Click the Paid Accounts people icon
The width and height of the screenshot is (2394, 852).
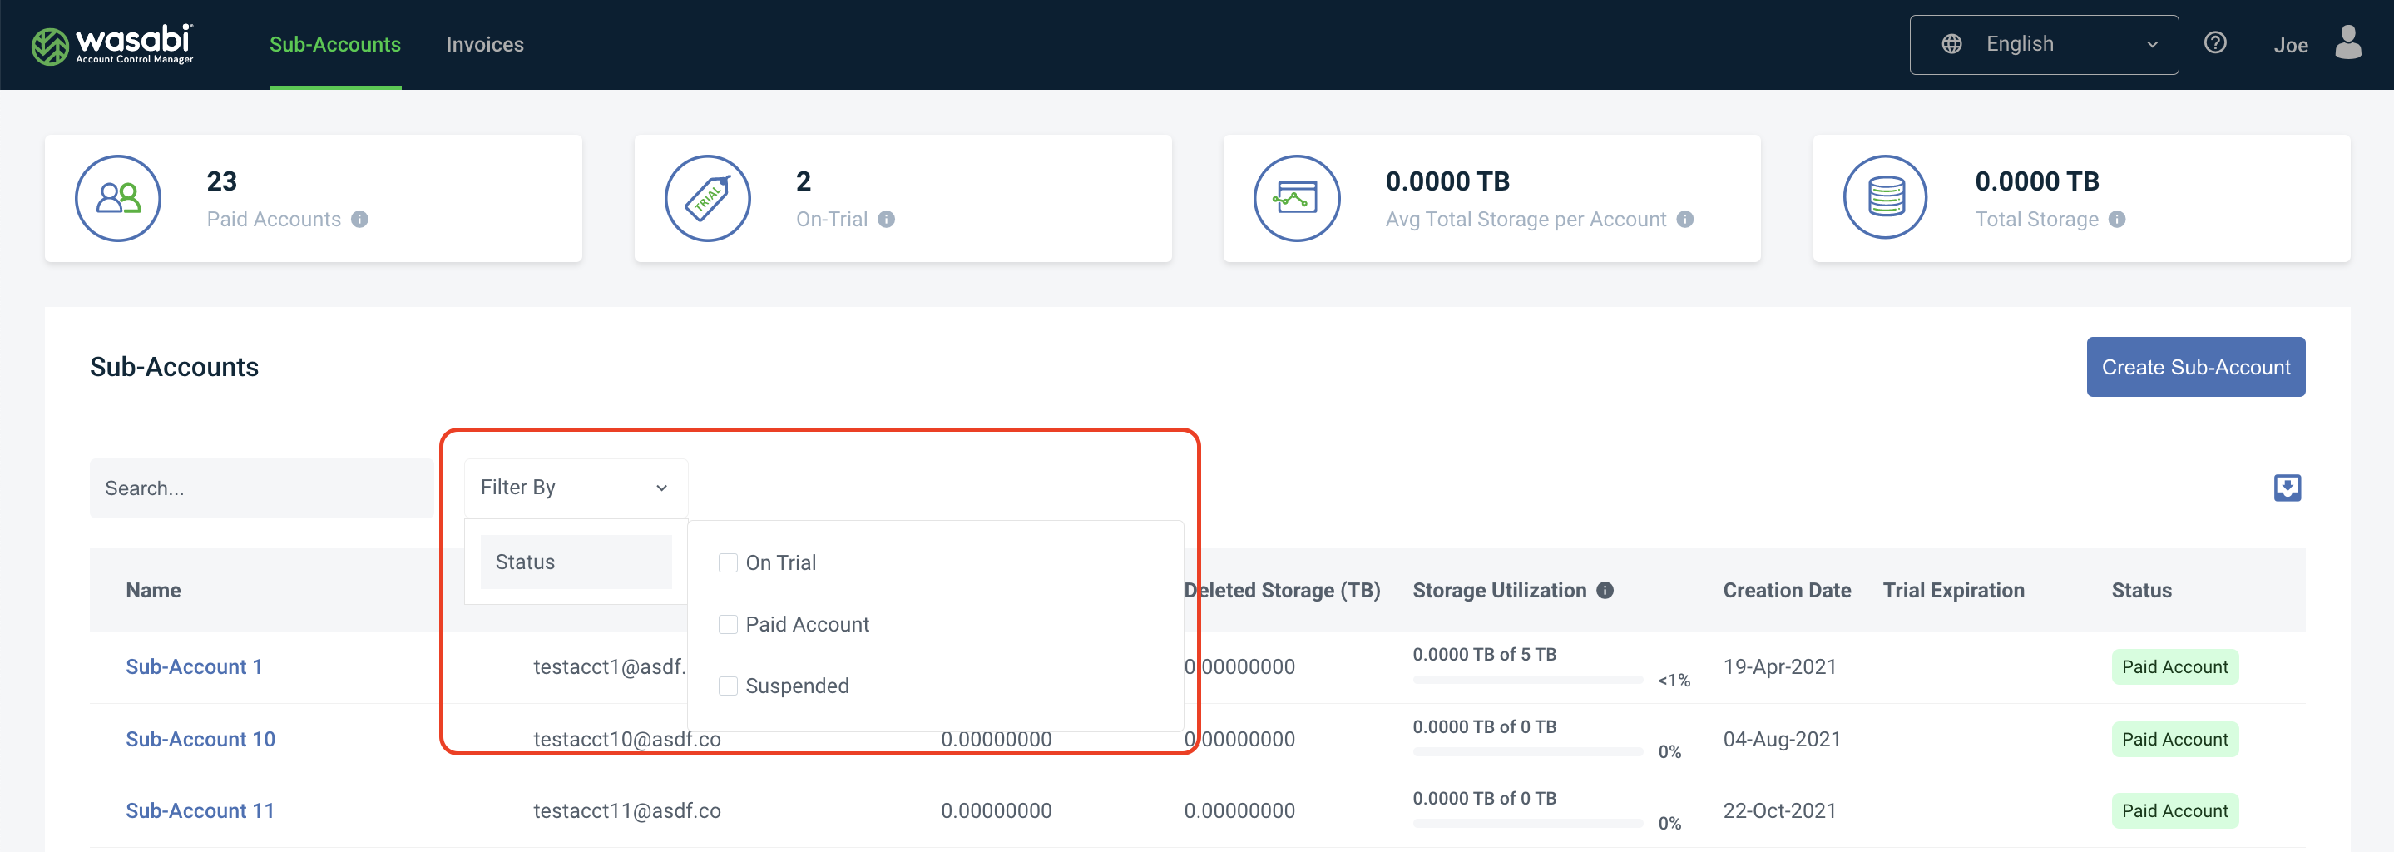coord(118,198)
